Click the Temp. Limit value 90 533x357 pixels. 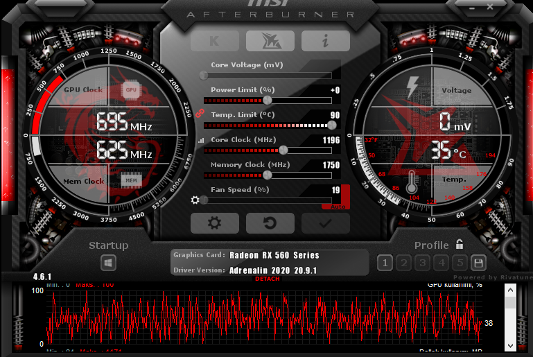pos(335,115)
